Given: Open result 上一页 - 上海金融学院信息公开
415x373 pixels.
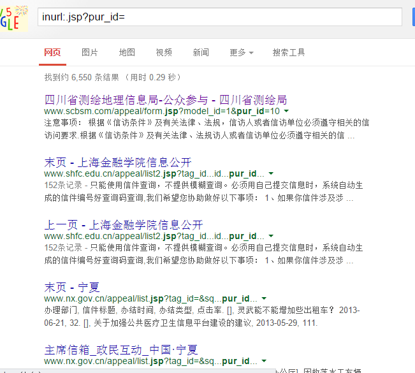Looking at the screenshot, I should click(x=124, y=224).
